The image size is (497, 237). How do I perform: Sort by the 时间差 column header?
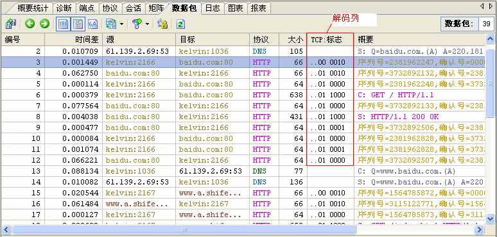(x=74, y=40)
